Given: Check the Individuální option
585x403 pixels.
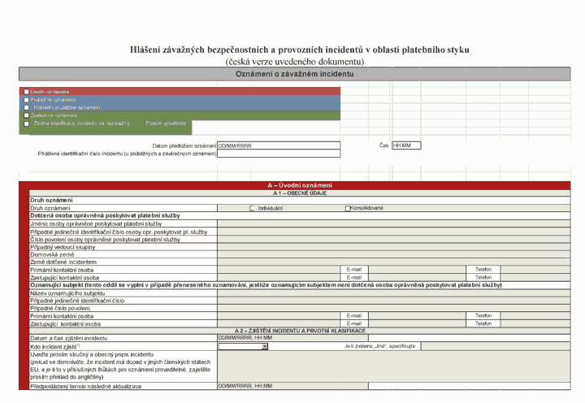Looking at the screenshot, I should click(x=252, y=208).
